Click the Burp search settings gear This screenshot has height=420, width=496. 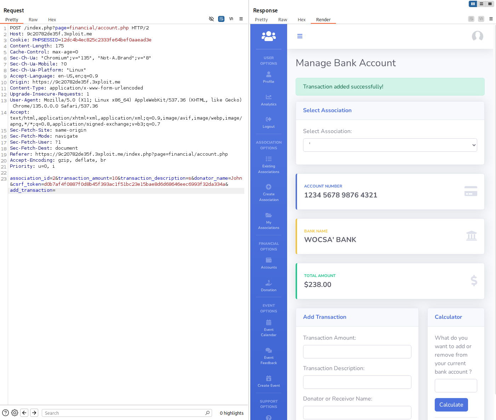pyautogui.click(x=15, y=413)
